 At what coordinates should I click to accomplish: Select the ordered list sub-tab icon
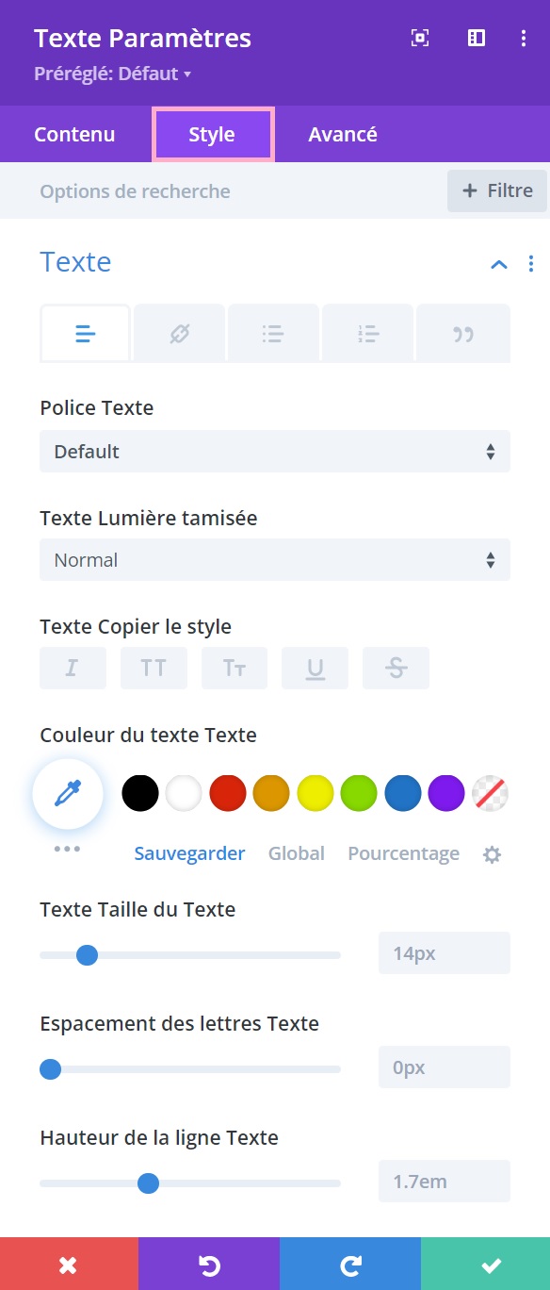pyautogui.click(x=367, y=334)
